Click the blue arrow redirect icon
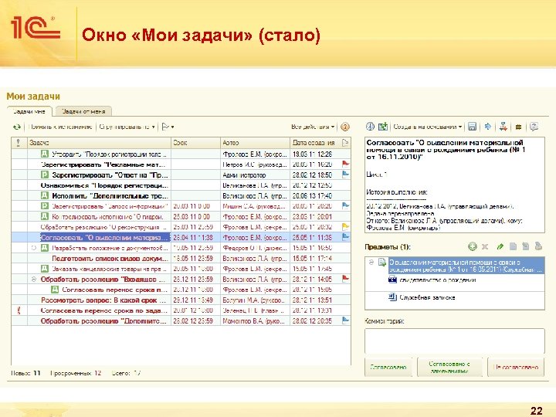The height and width of the screenshot is (417, 556). 488,127
